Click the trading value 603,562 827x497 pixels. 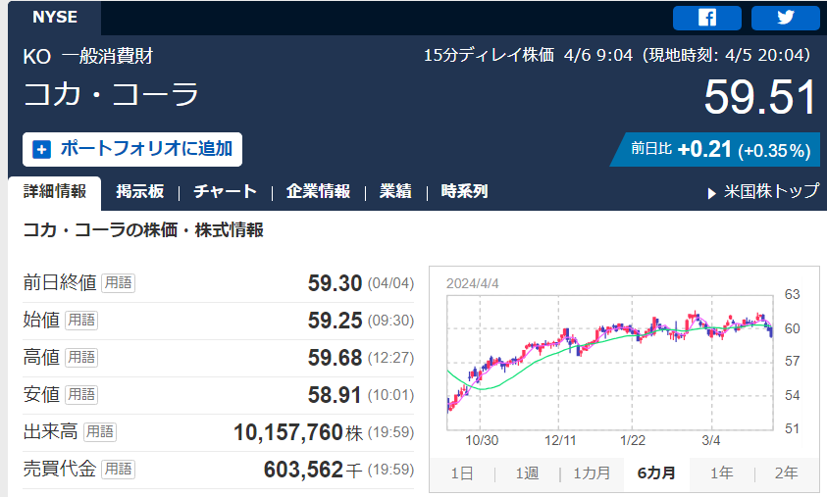click(x=304, y=470)
